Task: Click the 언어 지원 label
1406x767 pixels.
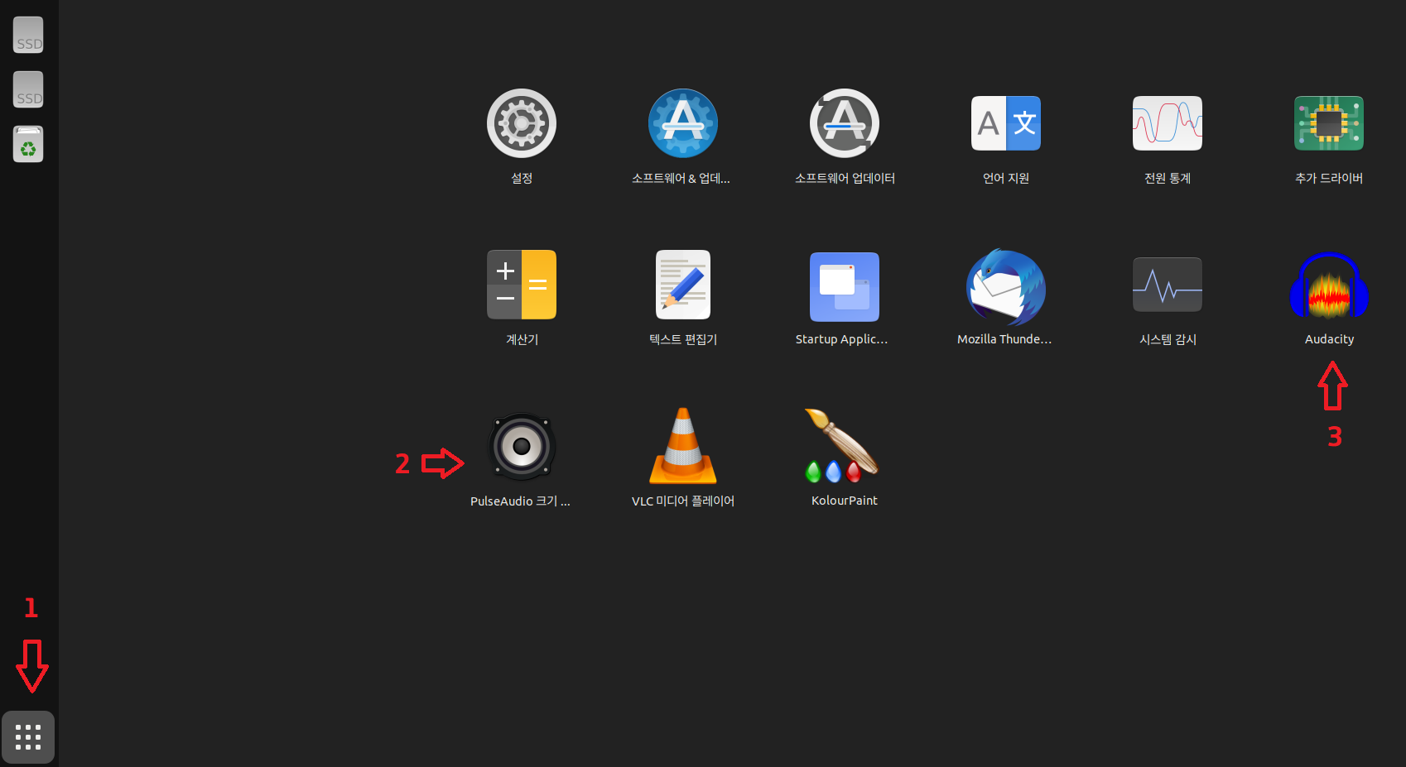Action: 1006,178
